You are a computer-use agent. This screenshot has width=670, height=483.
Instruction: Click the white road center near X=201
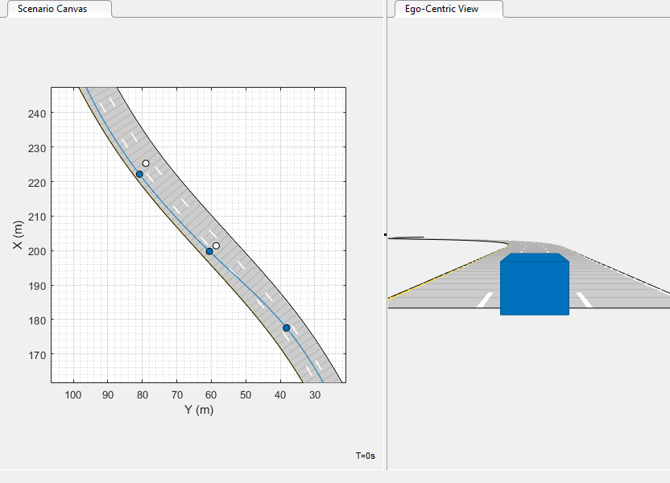[216, 246]
